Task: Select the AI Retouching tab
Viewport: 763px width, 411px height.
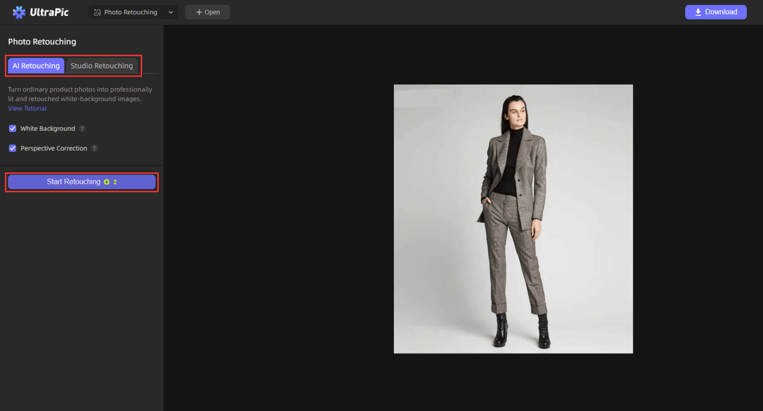Action: point(36,66)
